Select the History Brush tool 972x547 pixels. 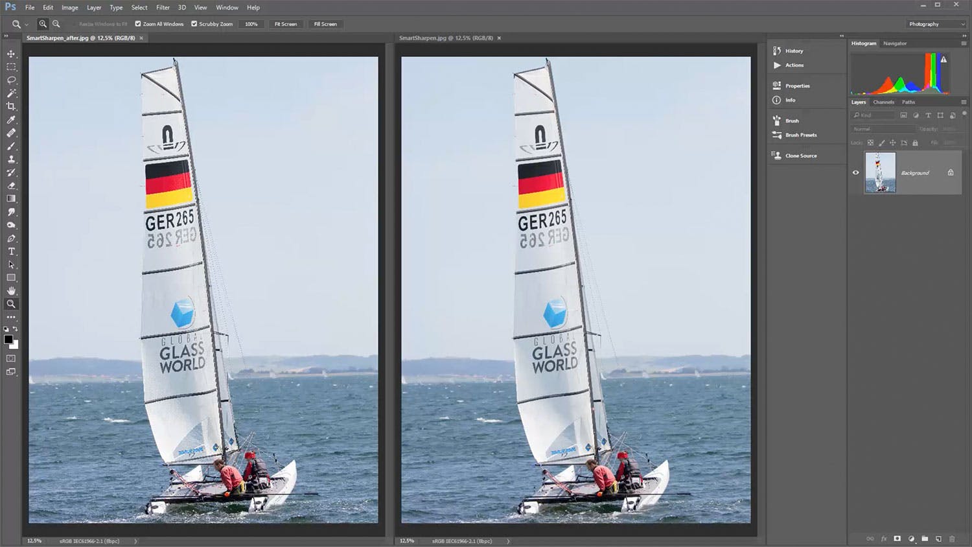[11, 172]
